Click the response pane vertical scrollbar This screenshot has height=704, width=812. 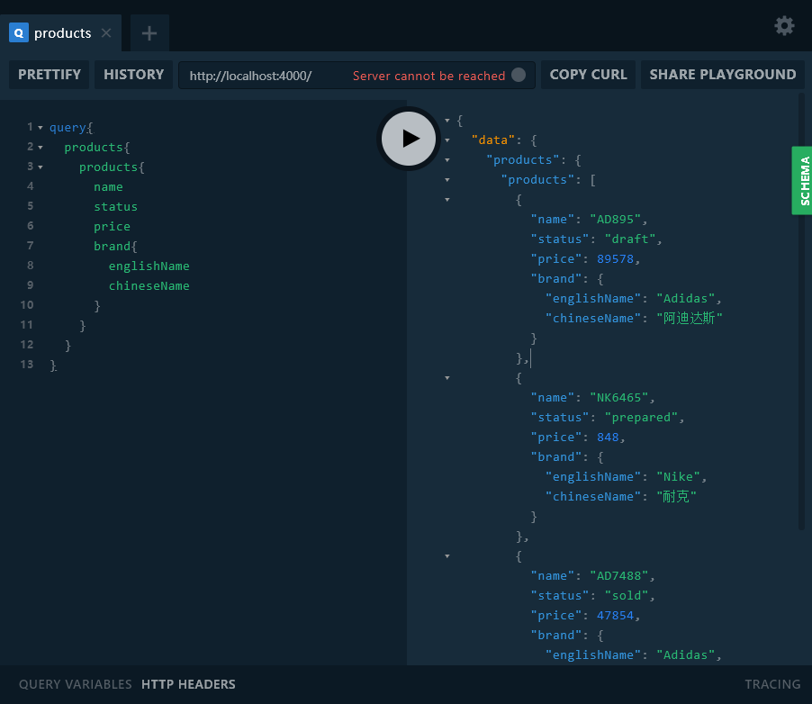coord(801,311)
